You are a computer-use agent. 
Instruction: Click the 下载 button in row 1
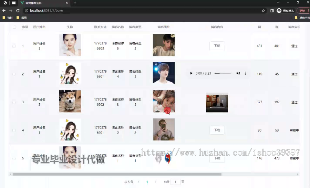click(x=217, y=46)
